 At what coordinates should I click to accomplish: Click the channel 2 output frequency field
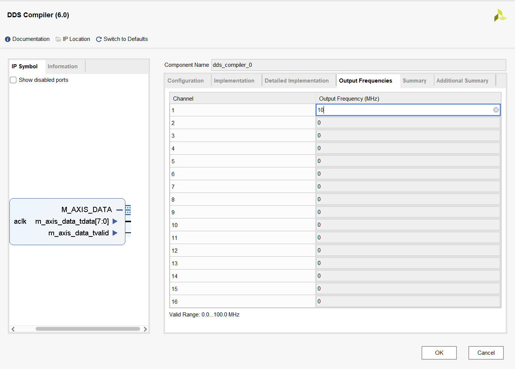click(x=408, y=123)
